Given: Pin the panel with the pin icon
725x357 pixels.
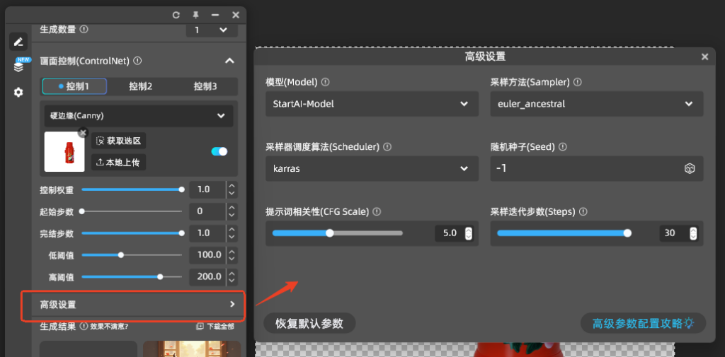Looking at the screenshot, I should [195, 16].
